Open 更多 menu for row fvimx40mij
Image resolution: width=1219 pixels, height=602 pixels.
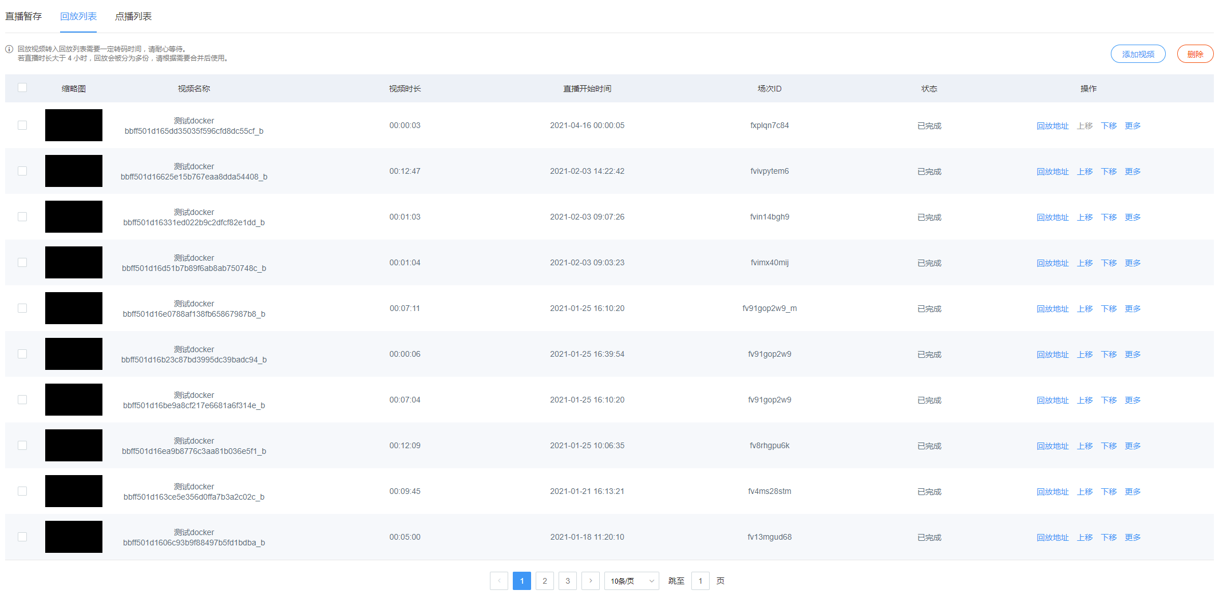(1133, 263)
